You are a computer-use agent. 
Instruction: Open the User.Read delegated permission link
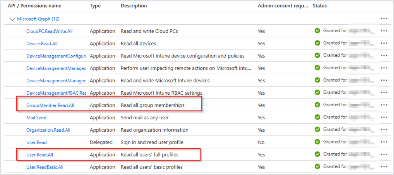click(x=37, y=143)
